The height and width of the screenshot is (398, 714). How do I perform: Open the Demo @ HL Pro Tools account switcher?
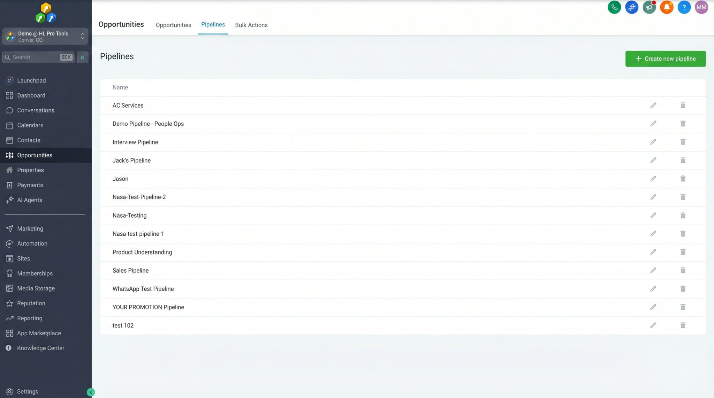click(45, 36)
